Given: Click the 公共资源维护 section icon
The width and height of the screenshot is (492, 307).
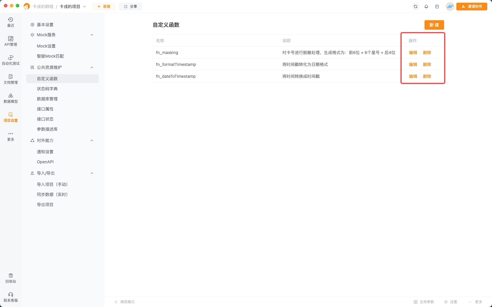Looking at the screenshot, I should point(32,67).
